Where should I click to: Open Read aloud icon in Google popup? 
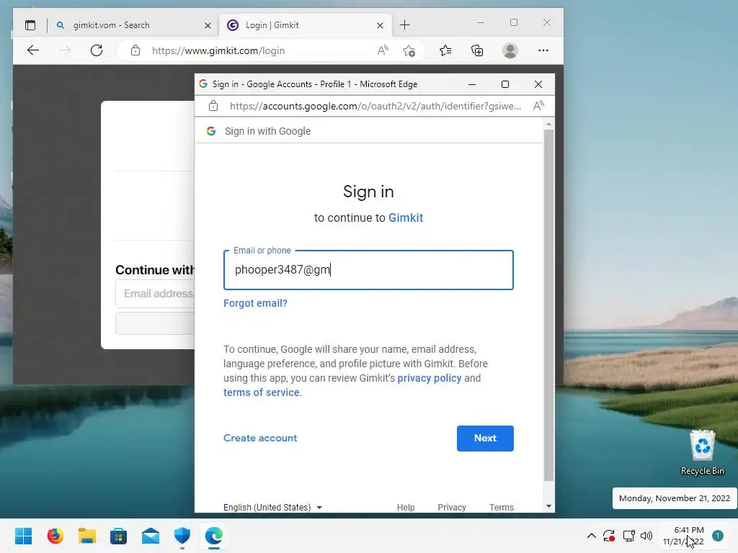(x=538, y=106)
